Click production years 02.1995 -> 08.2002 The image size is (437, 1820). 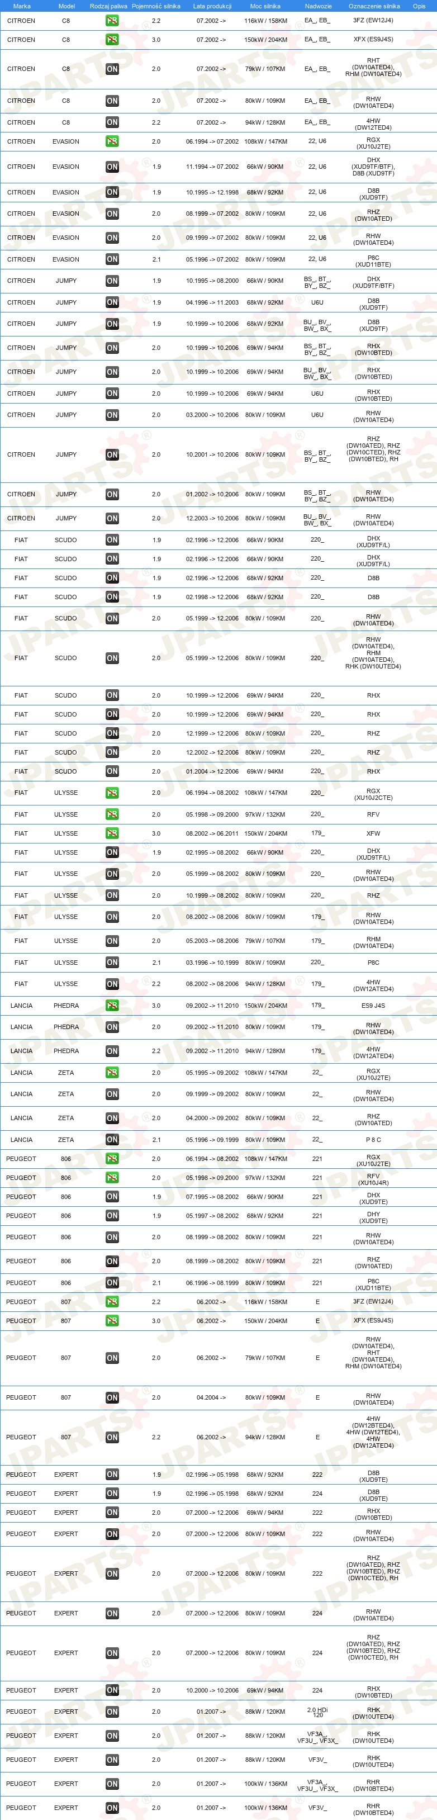pyautogui.click(x=212, y=853)
